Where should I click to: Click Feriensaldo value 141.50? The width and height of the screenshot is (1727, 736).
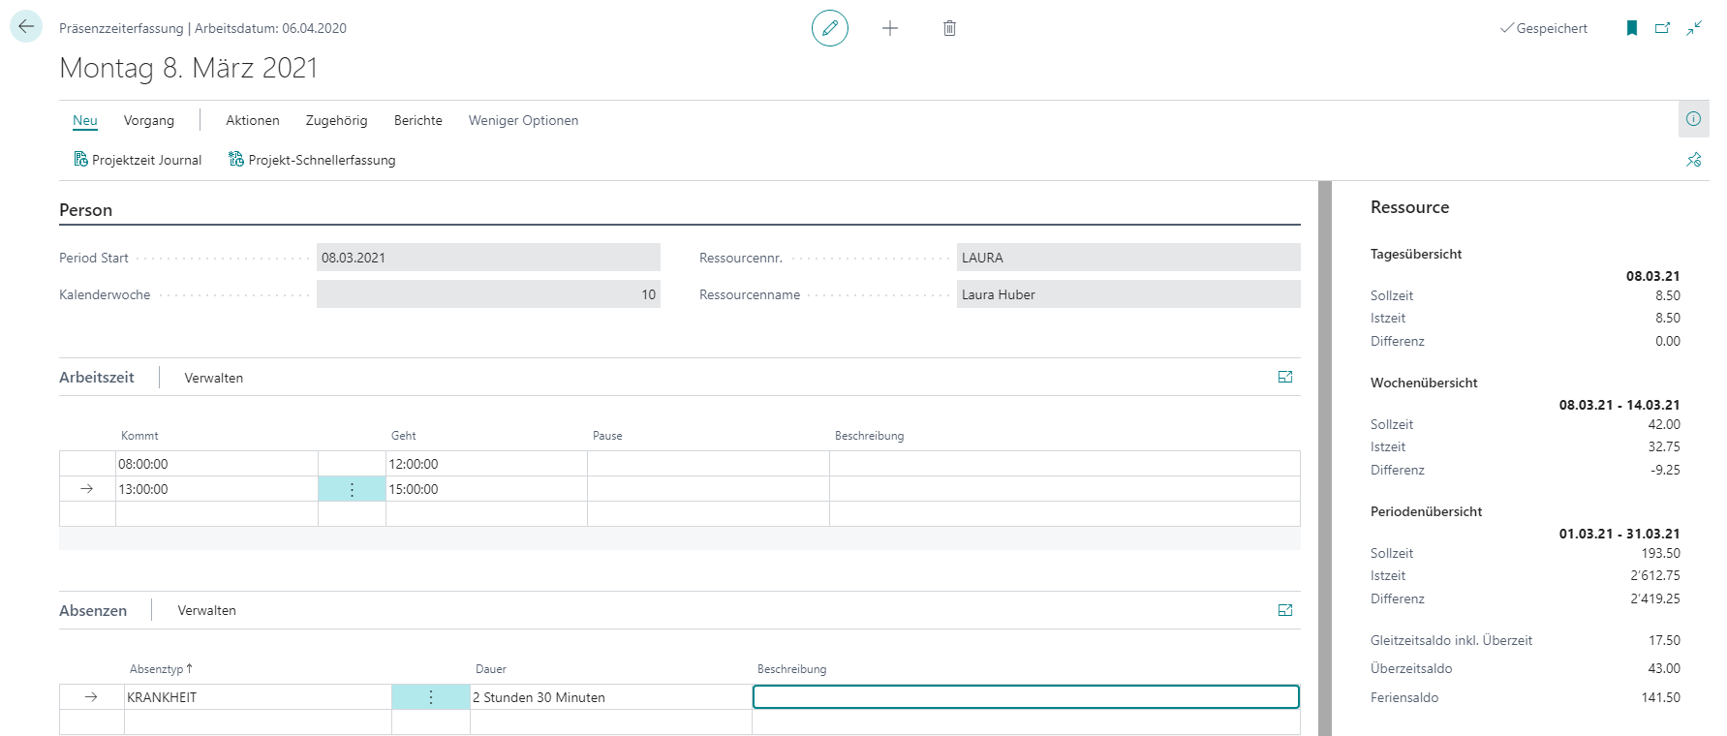(1661, 697)
